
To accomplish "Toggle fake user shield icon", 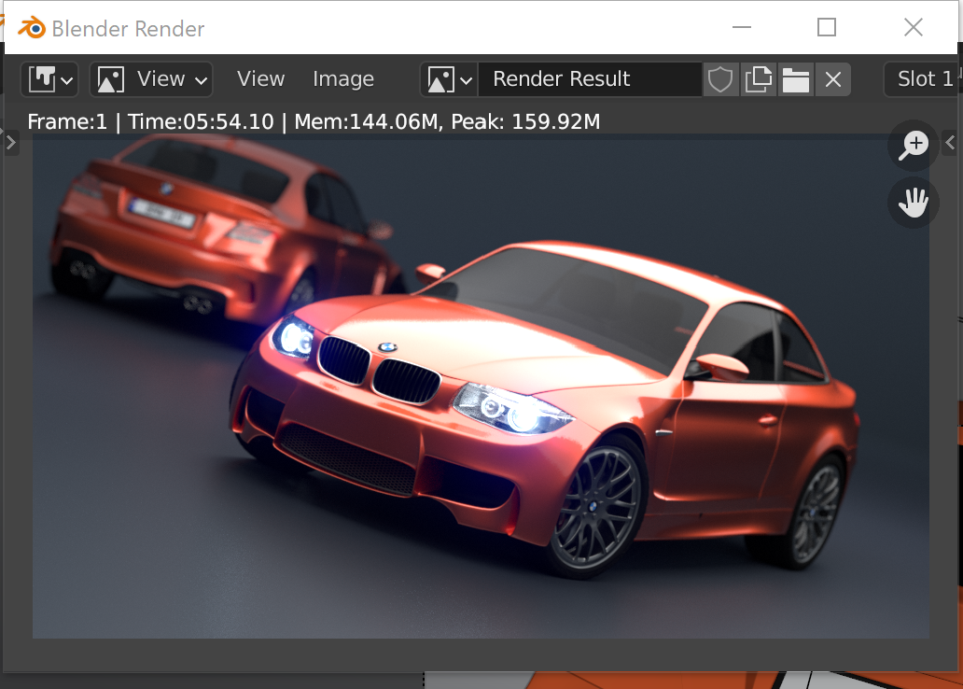I will pyautogui.click(x=719, y=79).
